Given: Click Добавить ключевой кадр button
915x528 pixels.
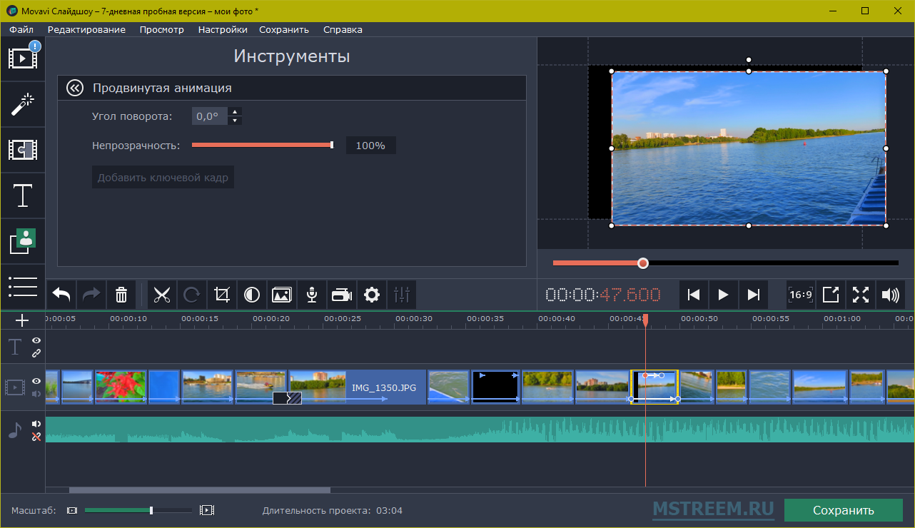Looking at the screenshot, I should (x=163, y=178).
